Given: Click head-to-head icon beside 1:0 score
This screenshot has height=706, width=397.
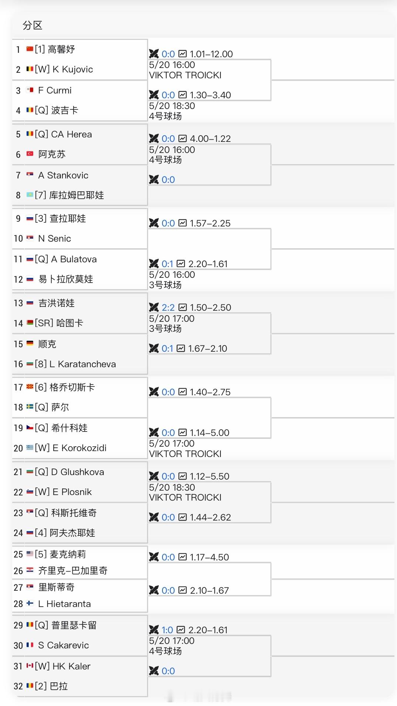Looking at the screenshot, I should tap(154, 630).
